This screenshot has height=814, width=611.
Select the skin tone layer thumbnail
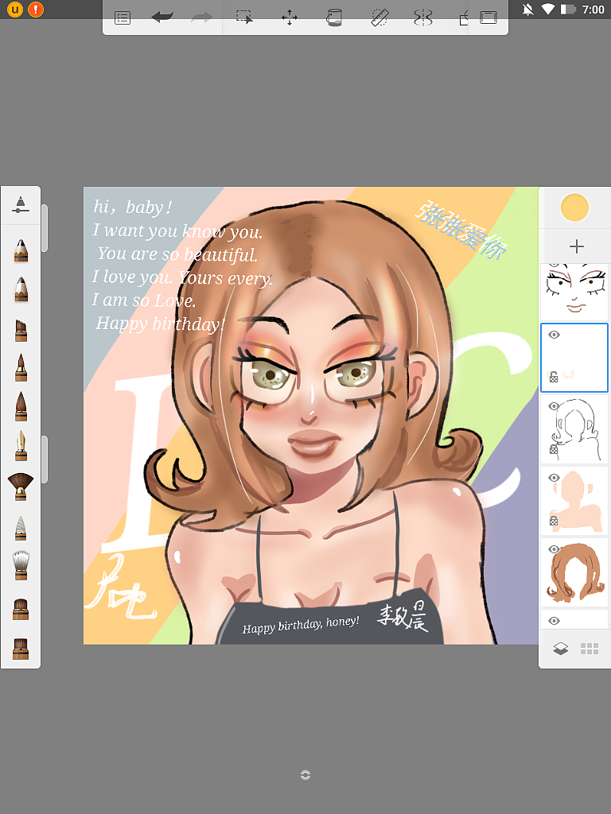[x=574, y=501]
